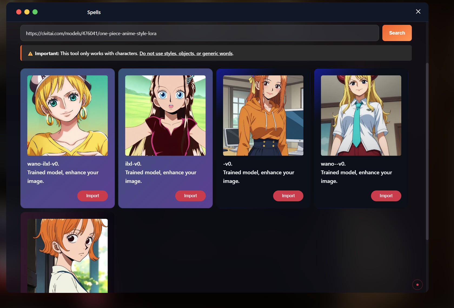Click the orange Search button
454x308 pixels.
pyautogui.click(x=397, y=33)
